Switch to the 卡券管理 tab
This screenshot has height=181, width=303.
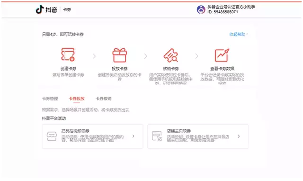(x=50, y=99)
